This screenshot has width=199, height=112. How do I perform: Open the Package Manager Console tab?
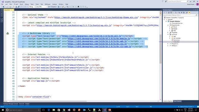pos(11,104)
